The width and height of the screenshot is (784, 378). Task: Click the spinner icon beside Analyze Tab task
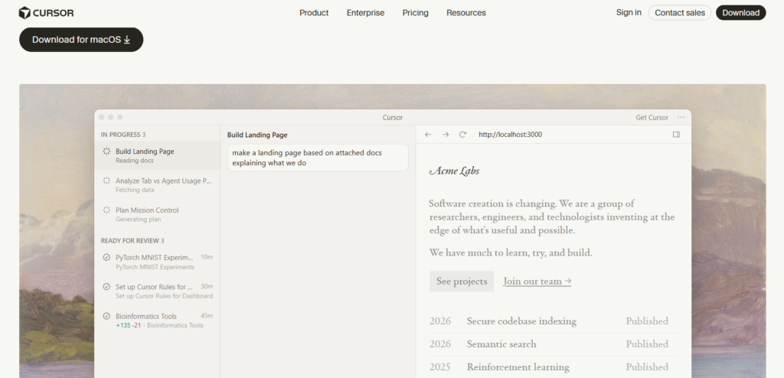[106, 181]
